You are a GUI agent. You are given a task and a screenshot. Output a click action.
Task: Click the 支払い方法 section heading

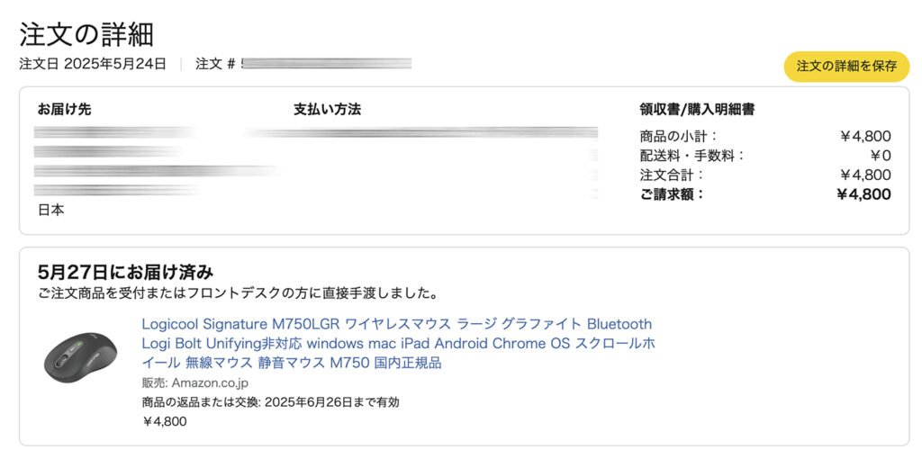point(327,109)
